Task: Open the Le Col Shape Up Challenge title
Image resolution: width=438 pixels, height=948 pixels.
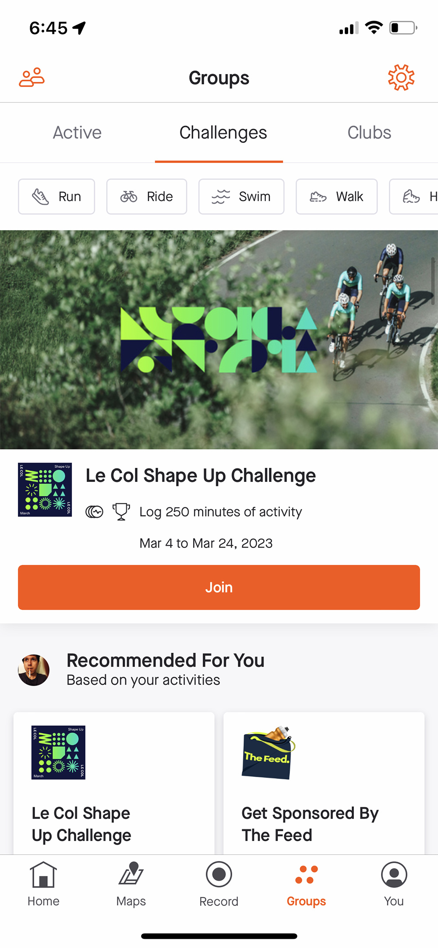Action: coord(200,475)
